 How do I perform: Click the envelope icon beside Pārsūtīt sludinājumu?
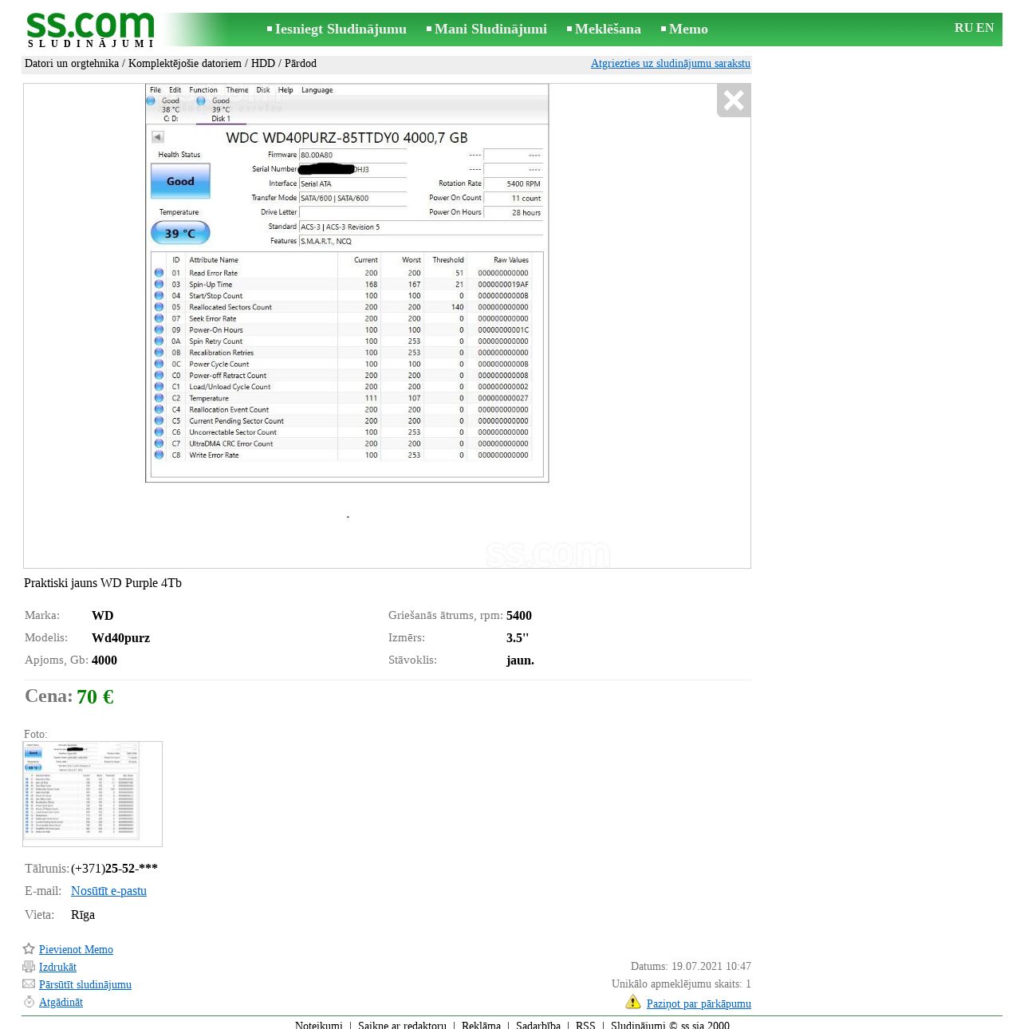click(x=29, y=984)
